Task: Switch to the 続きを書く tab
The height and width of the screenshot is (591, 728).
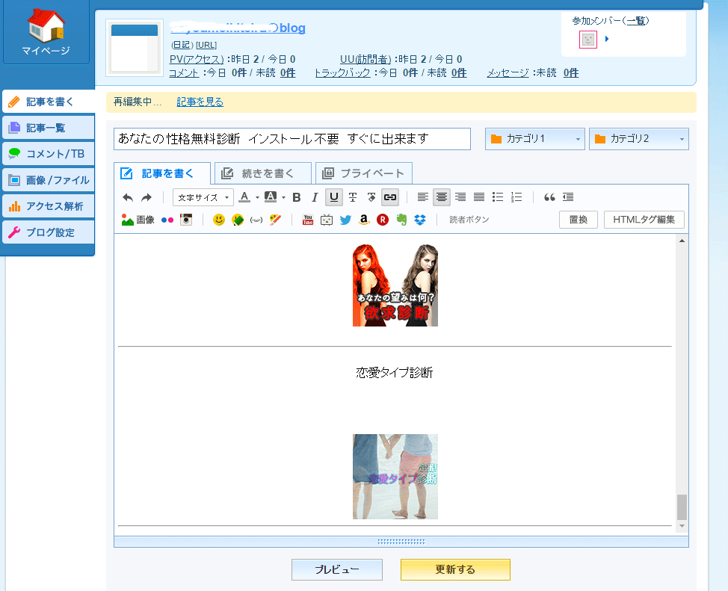Action: point(262,173)
